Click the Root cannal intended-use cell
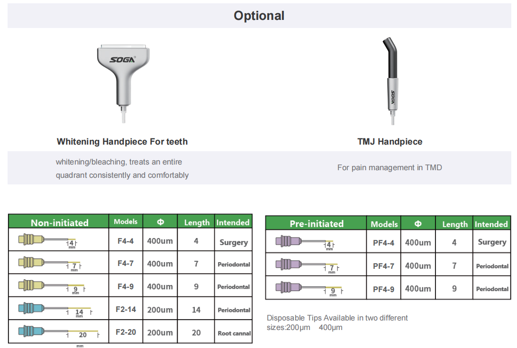The width and height of the screenshot is (517, 348). point(234,333)
